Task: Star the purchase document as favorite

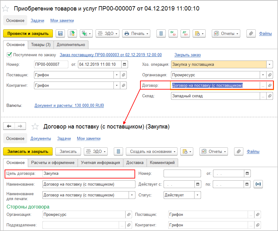Action: [6, 9]
